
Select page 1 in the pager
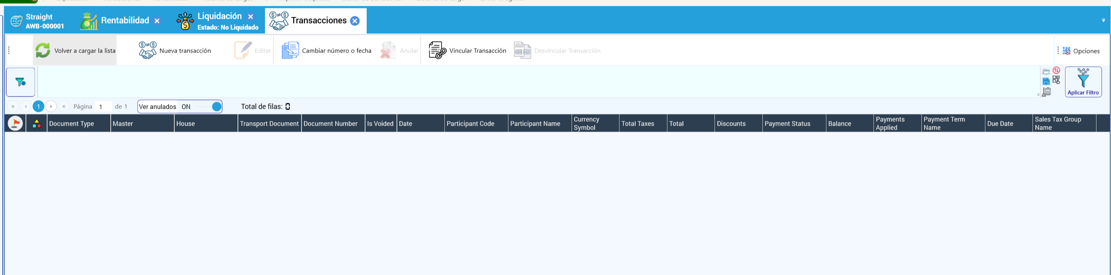(38, 106)
